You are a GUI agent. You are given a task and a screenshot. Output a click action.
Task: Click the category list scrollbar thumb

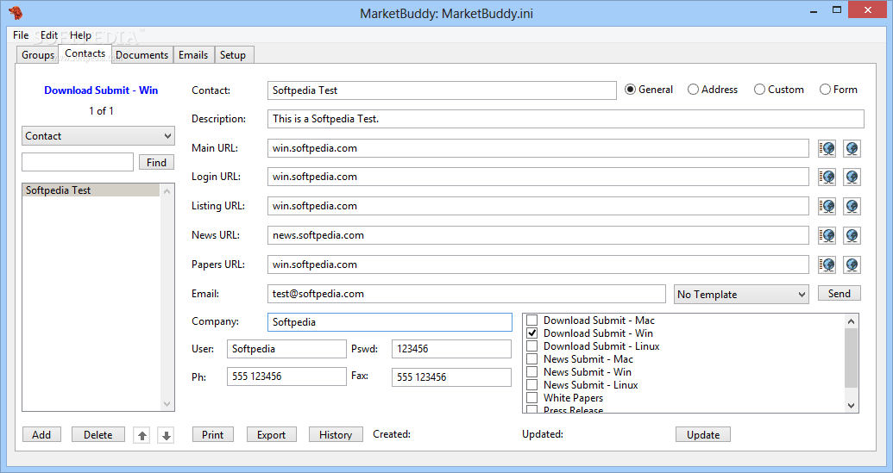point(852,358)
